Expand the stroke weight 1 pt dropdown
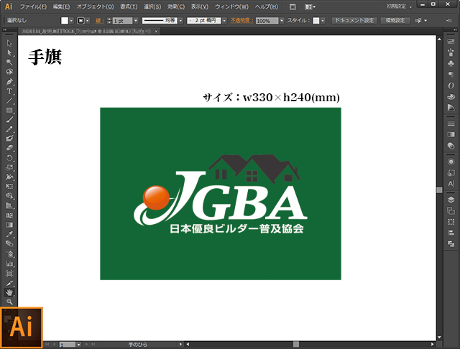 [136, 21]
